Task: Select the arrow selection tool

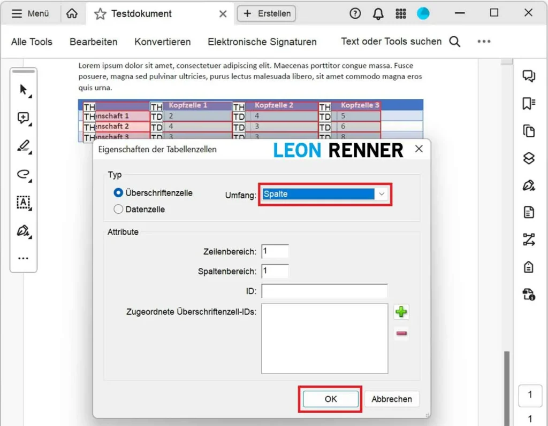Action: pos(24,90)
